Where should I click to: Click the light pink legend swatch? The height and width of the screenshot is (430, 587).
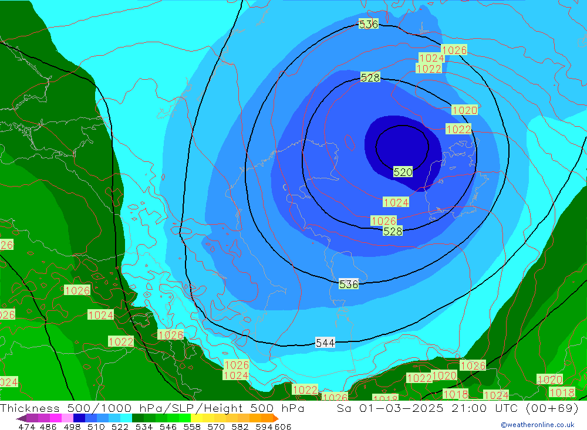click(67, 418)
